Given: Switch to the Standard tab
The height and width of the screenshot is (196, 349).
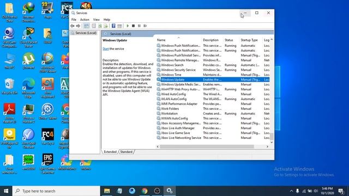Looking at the screenshot, I should 126,152.
